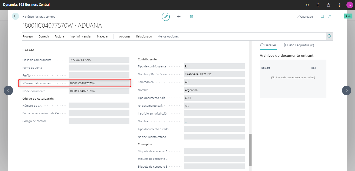Image resolution: width=355 pixels, height=171 pixels.
Task: Delete record with trash icon
Action: pos(192,17)
